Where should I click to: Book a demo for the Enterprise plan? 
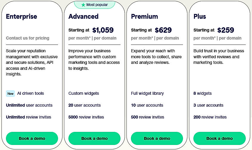point(32,138)
